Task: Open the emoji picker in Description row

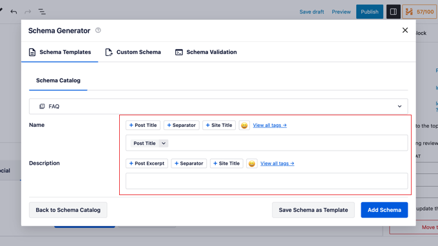Action: [252, 164]
